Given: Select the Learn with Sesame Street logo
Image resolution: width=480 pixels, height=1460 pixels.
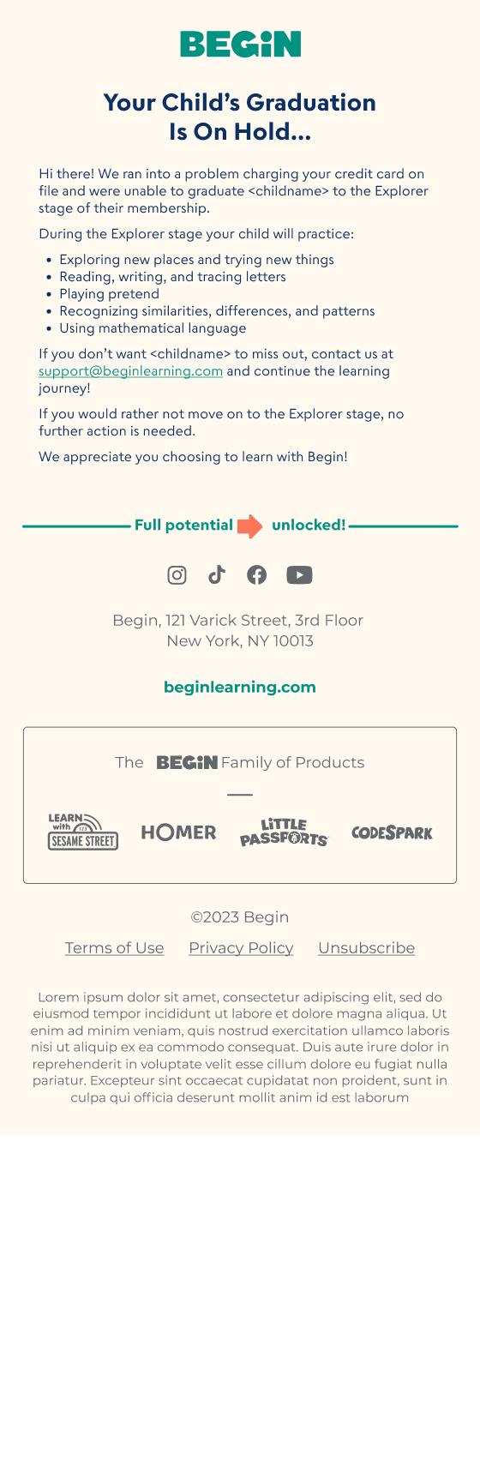Looking at the screenshot, I should [x=83, y=832].
